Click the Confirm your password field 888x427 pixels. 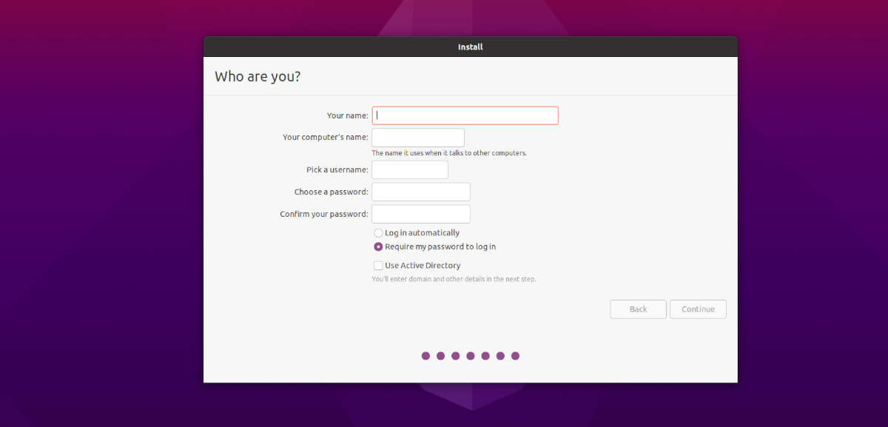click(421, 214)
